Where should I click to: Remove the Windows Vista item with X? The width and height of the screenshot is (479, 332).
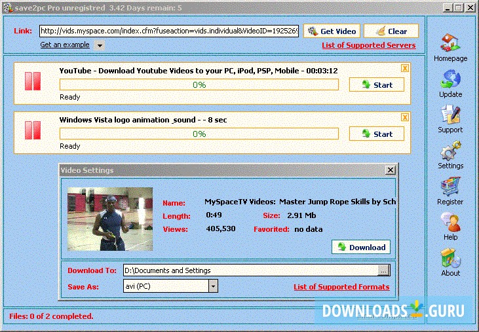pyautogui.click(x=405, y=117)
